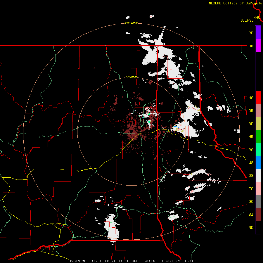
Task: Click the BI legend label
Action: click(251, 214)
